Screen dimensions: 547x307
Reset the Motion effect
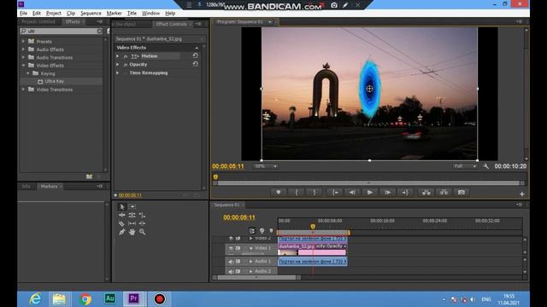196,55
